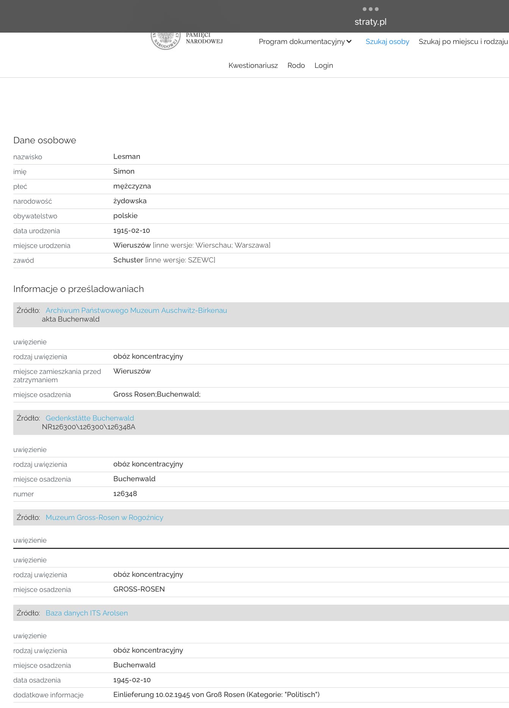Click the reference NR126300\126300\126348A
The width and height of the screenshot is (509, 708).
(x=89, y=427)
